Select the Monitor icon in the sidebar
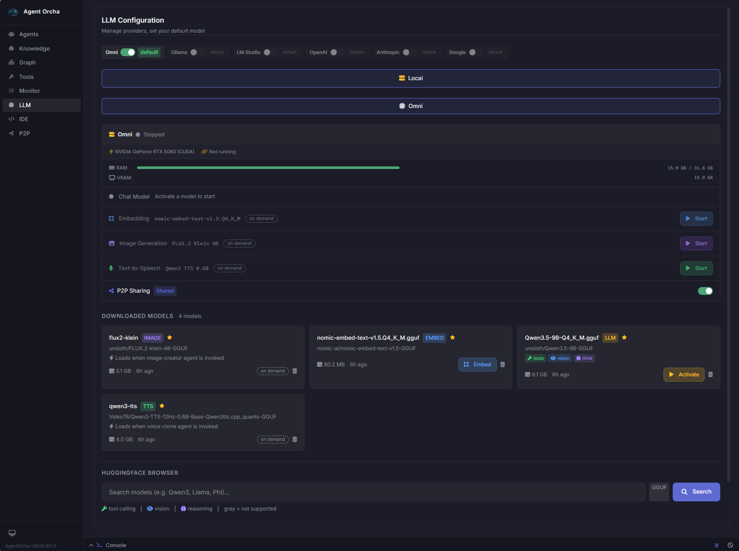Image resolution: width=739 pixels, height=551 pixels. tap(12, 91)
